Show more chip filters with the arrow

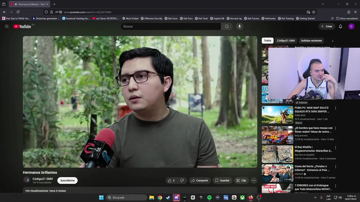(x=332, y=41)
